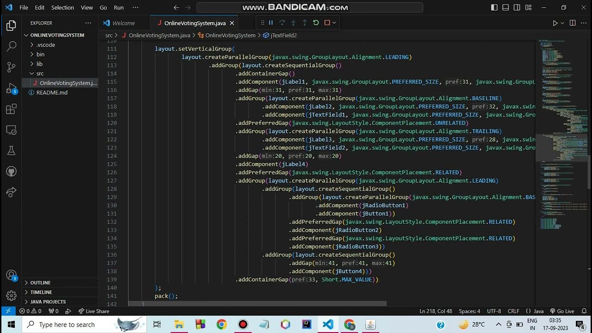The width and height of the screenshot is (592, 333).
Task: Open the Live Share activity icon
Action: (11, 192)
